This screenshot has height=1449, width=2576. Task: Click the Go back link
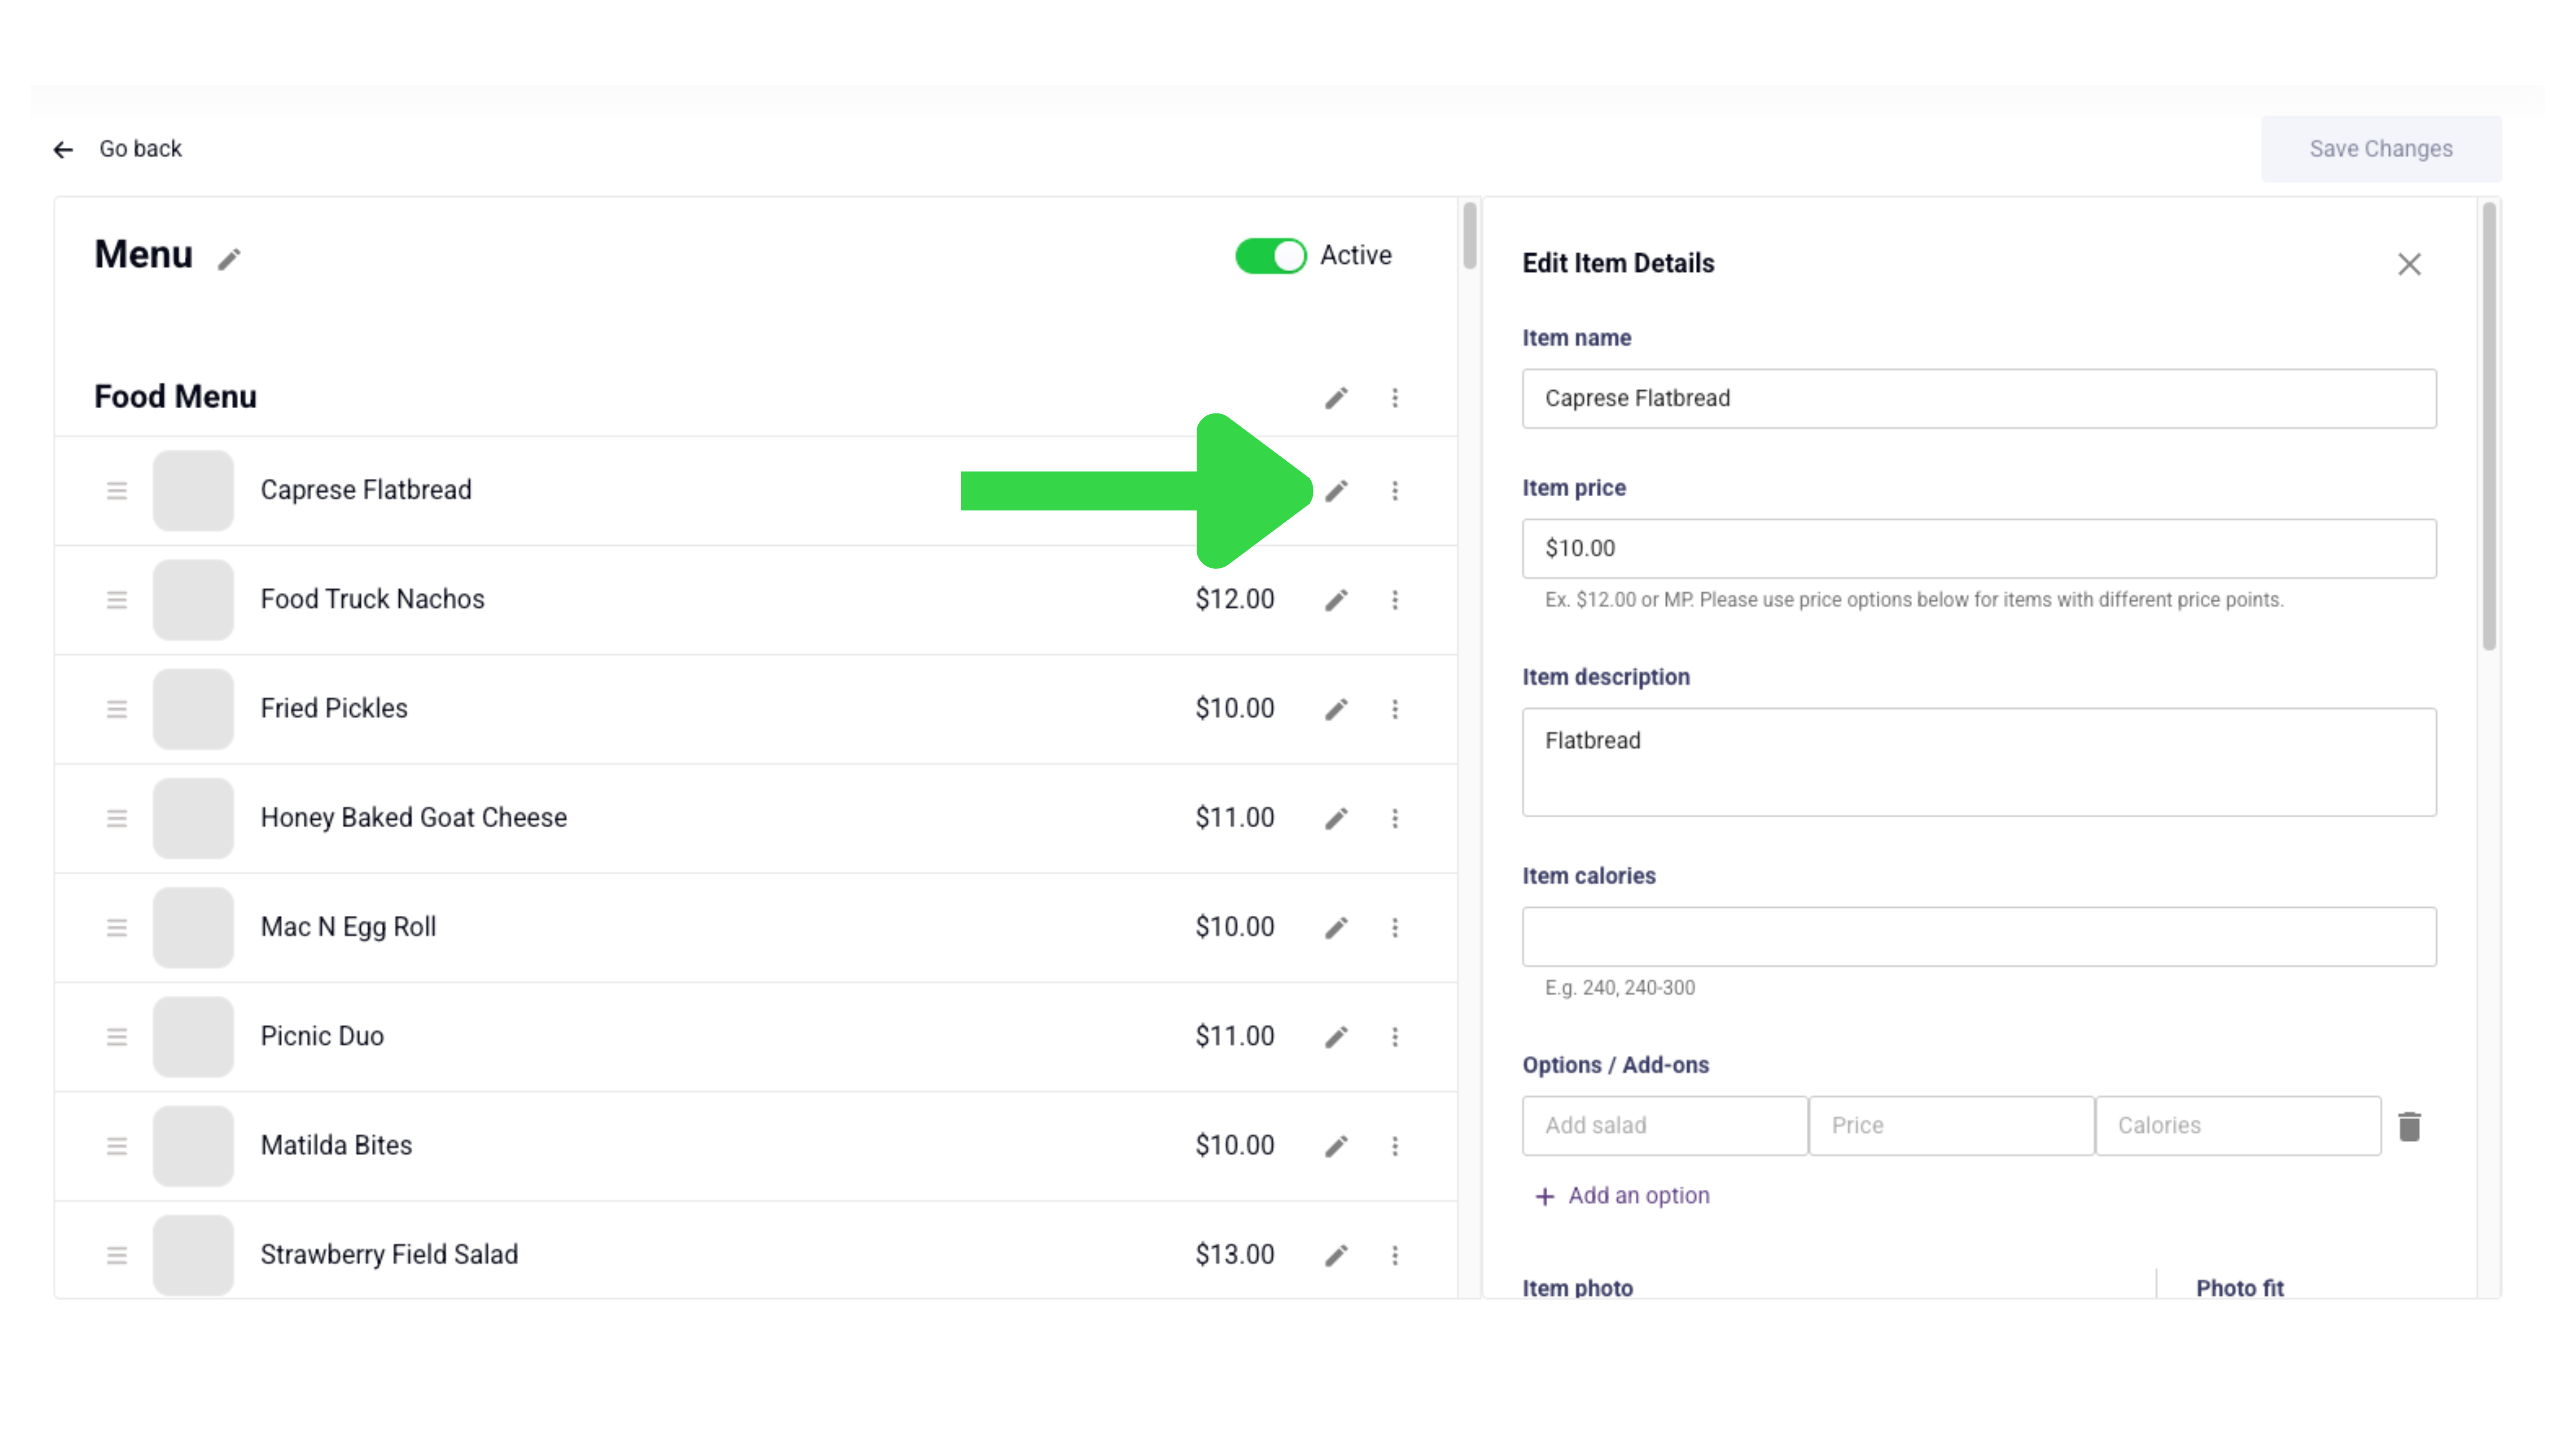[x=140, y=149]
